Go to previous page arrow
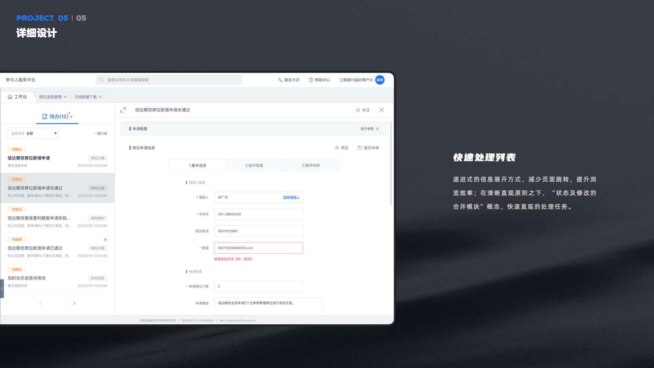The width and height of the screenshot is (654, 368). pyautogui.click(x=41, y=303)
